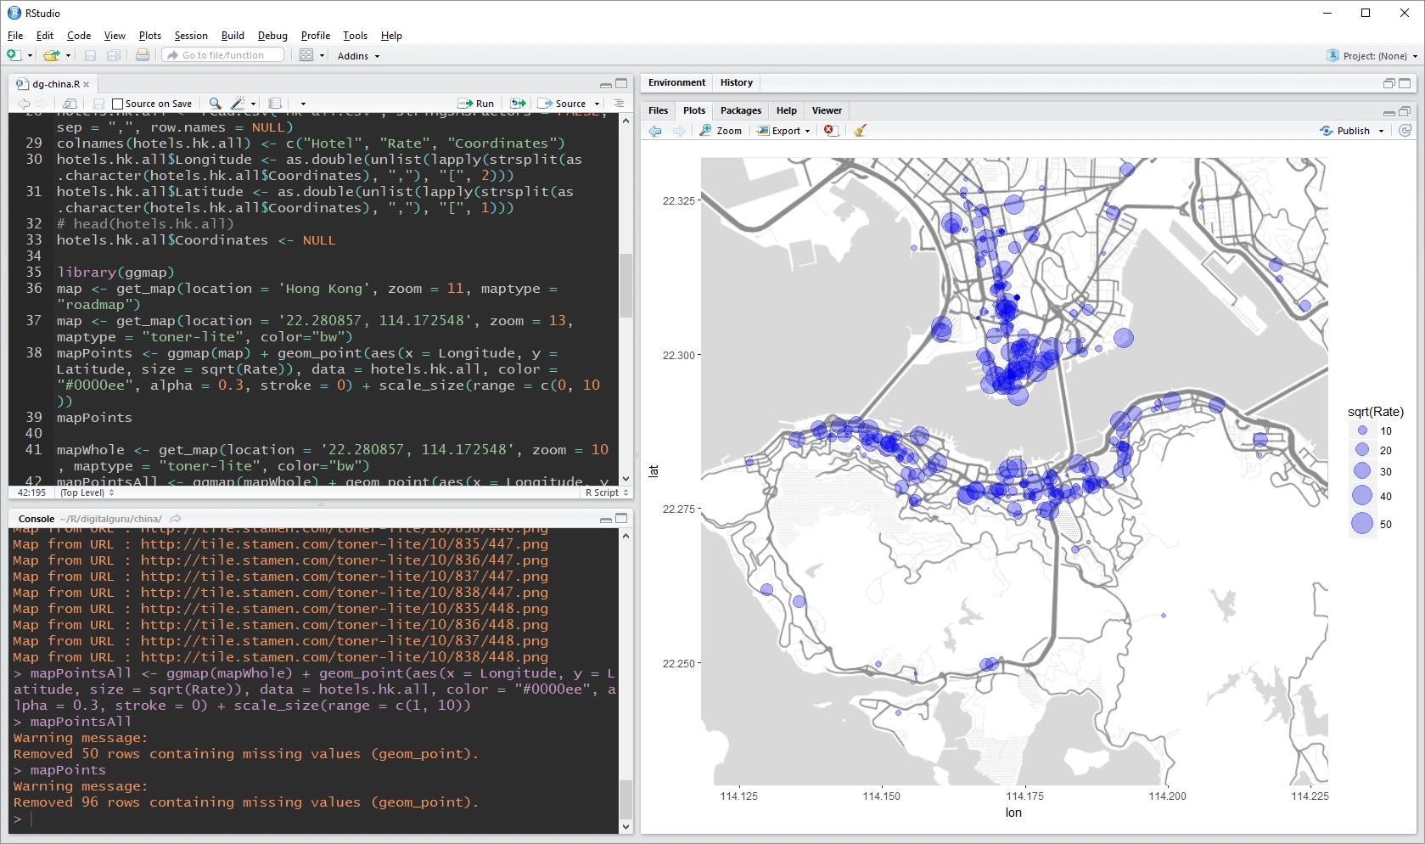This screenshot has height=844, width=1425.
Task: Click the code tools wand icon
Action: [238, 104]
